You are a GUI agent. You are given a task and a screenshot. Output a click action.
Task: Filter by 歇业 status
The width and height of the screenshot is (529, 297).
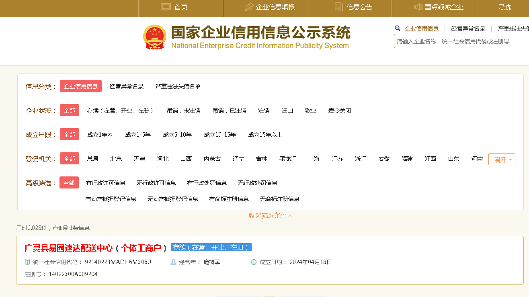(x=311, y=111)
